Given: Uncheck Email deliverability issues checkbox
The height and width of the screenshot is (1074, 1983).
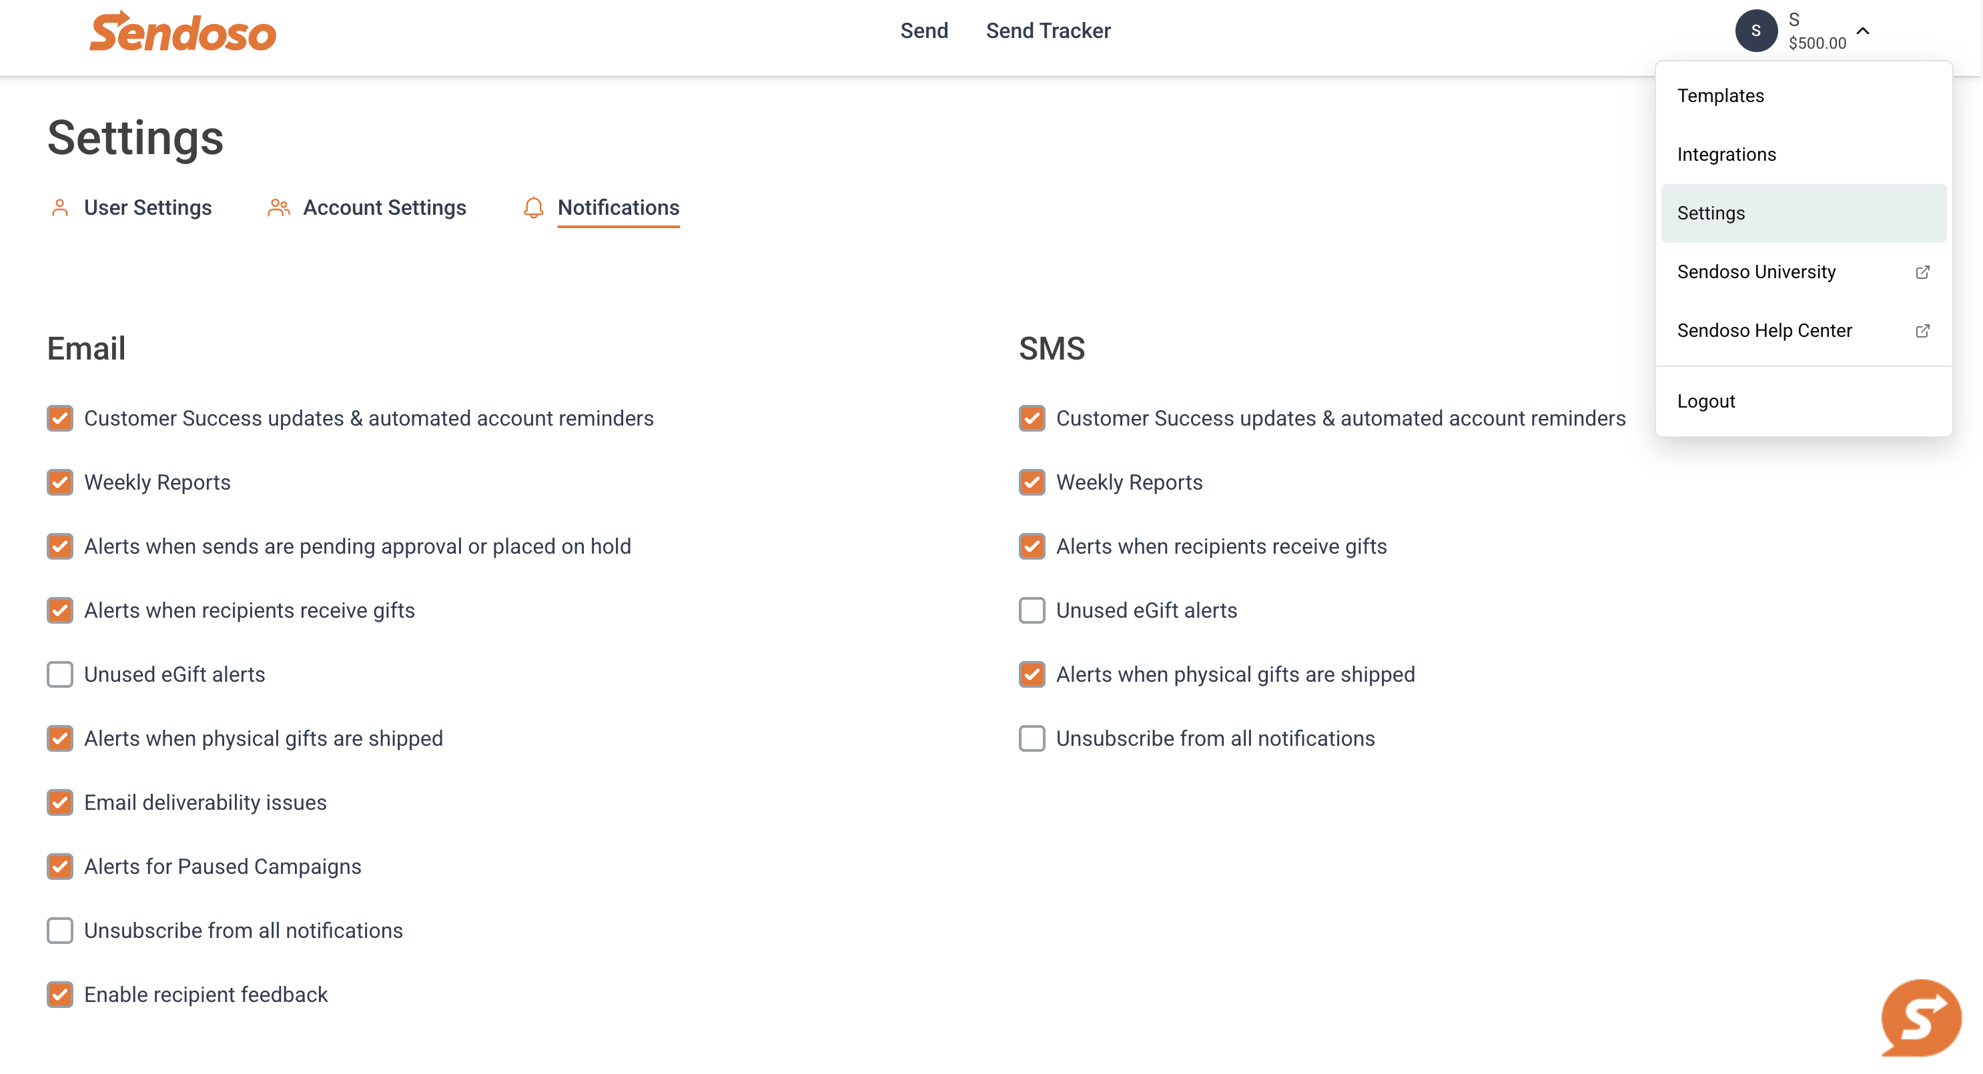Looking at the screenshot, I should 60,802.
